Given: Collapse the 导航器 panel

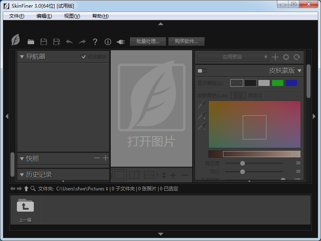Looking at the screenshot, I should coord(22,57).
